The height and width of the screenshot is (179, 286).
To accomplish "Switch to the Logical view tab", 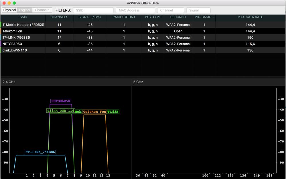I will [x=25, y=10].
